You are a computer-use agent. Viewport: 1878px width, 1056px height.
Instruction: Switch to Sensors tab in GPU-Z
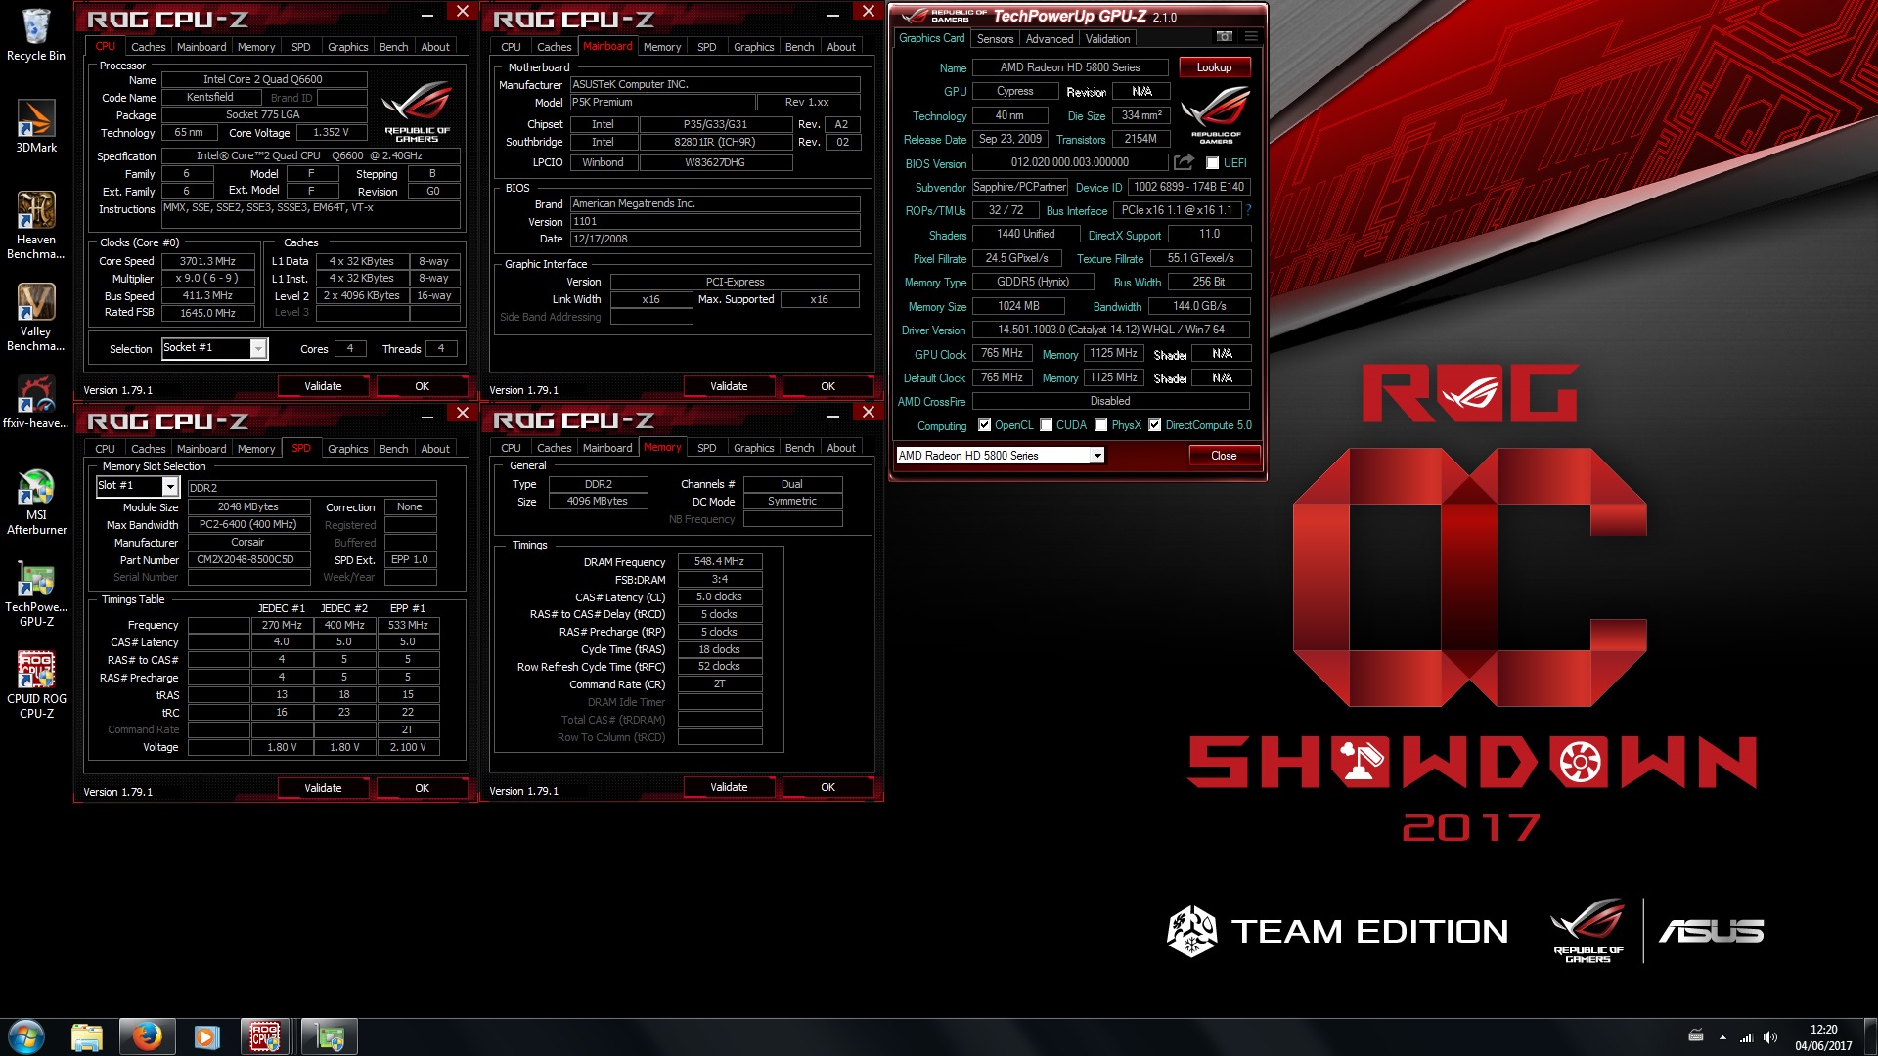[995, 39]
